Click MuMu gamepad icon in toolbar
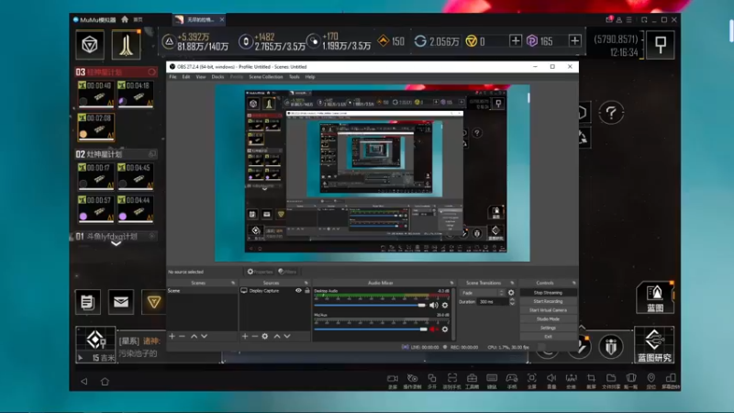 point(512,378)
